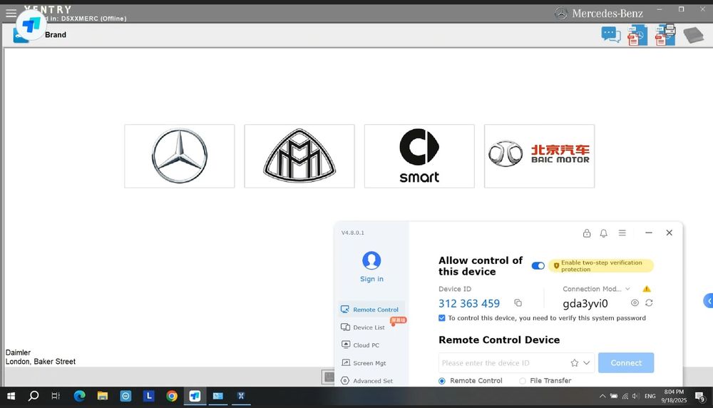Viewport: 713px width, 408px height.
Task: Open the gray book manual icon
Action: click(693, 35)
